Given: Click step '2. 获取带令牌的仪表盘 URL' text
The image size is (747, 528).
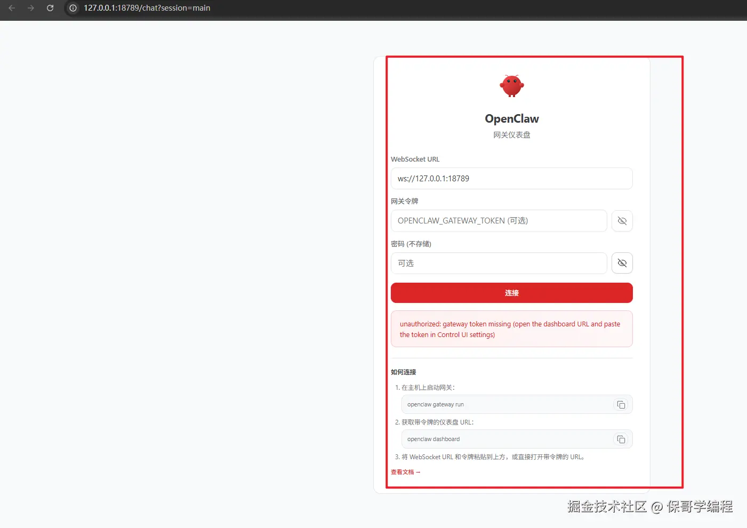Looking at the screenshot, I should click(x=434, y=422).
